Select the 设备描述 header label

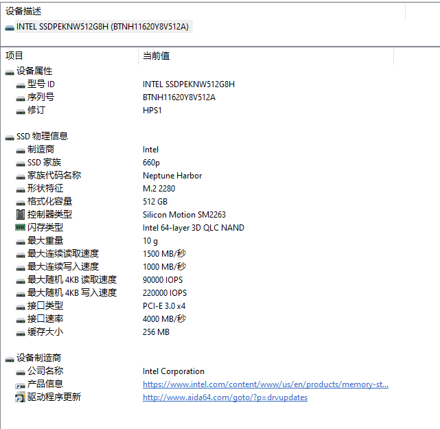pyautogui.click(x=23, y=11)
